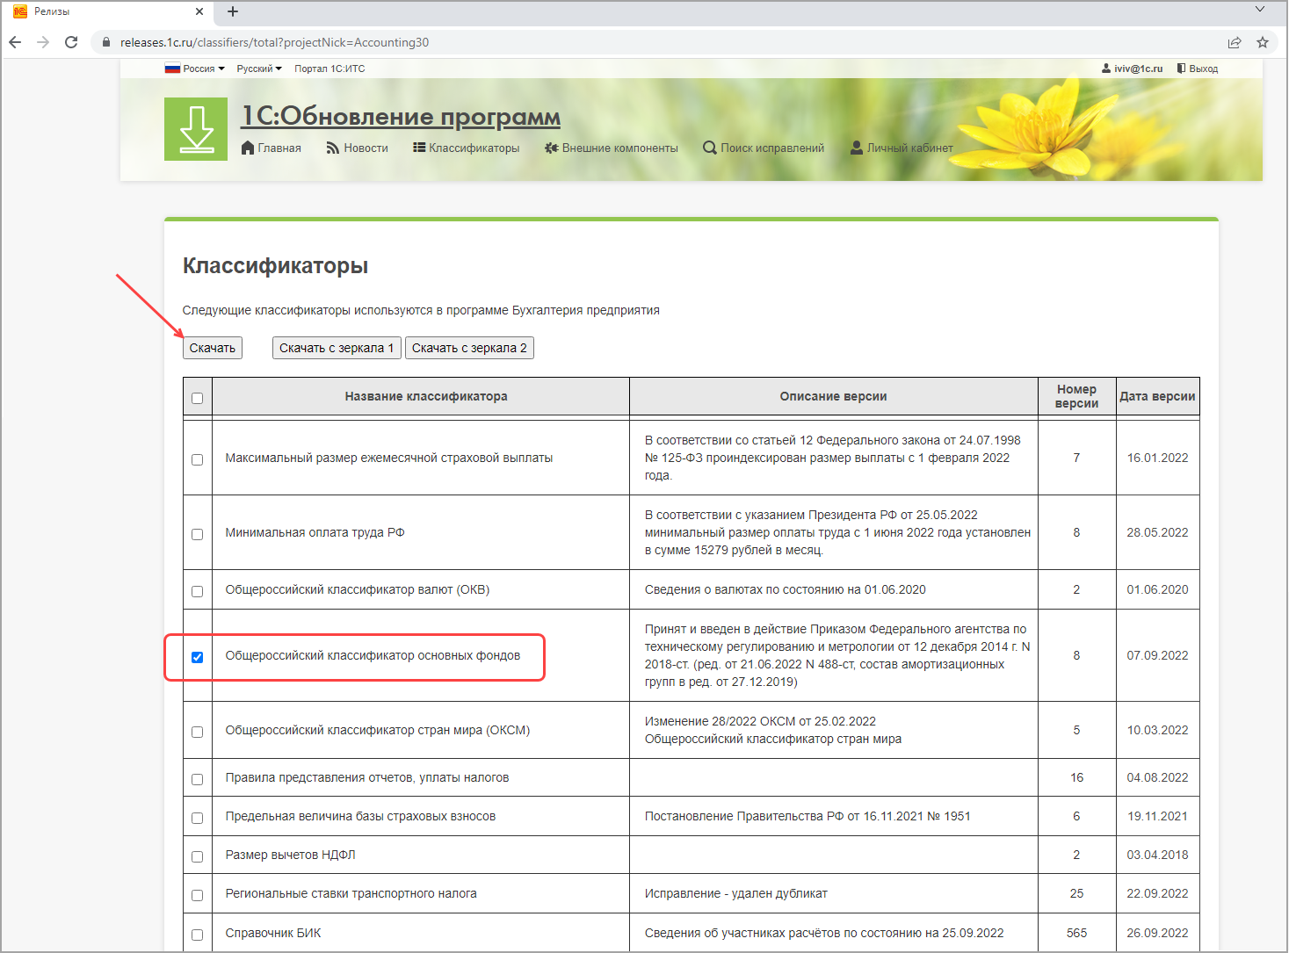Click Скачать с зеркала 2 button
Screen dimensions: 1289x953
click(469, 348)
